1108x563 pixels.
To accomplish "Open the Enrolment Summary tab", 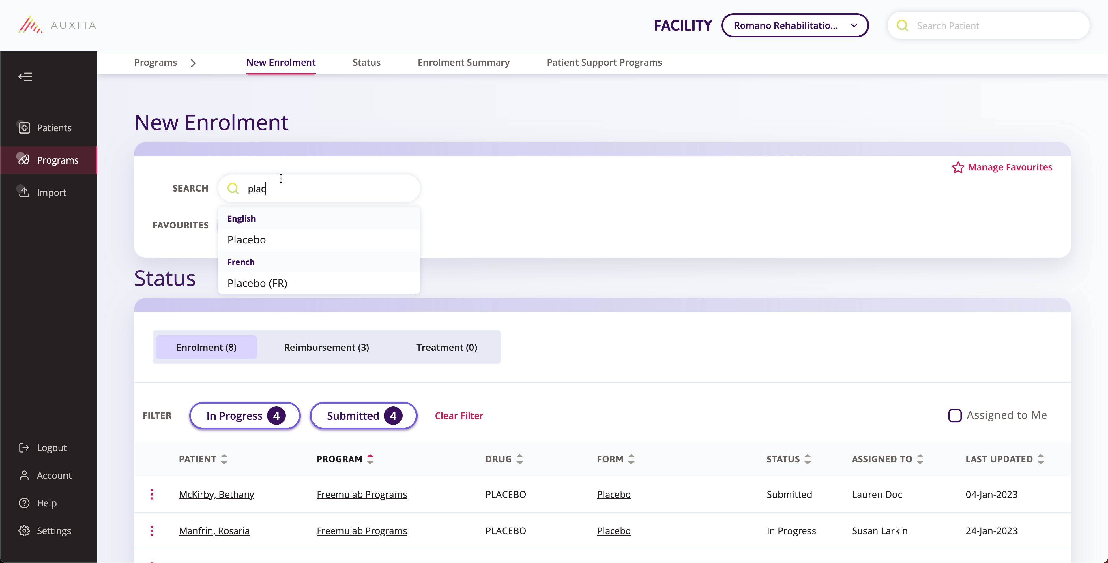I will (464, 62).
